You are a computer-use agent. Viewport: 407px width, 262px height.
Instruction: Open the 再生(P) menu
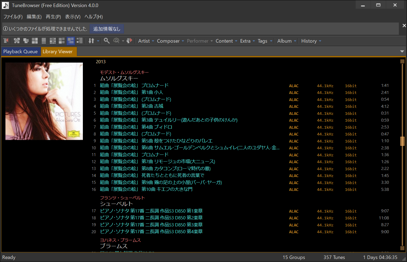53,17
